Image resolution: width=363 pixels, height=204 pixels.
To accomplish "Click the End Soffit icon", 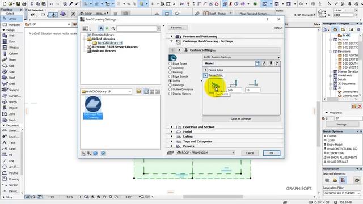I will click(x=216, y=86).
